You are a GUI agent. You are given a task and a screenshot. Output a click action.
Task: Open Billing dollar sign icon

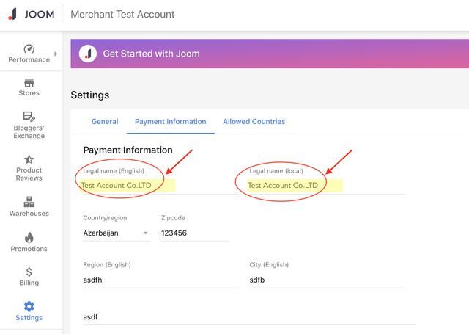[x=29, y=272]
